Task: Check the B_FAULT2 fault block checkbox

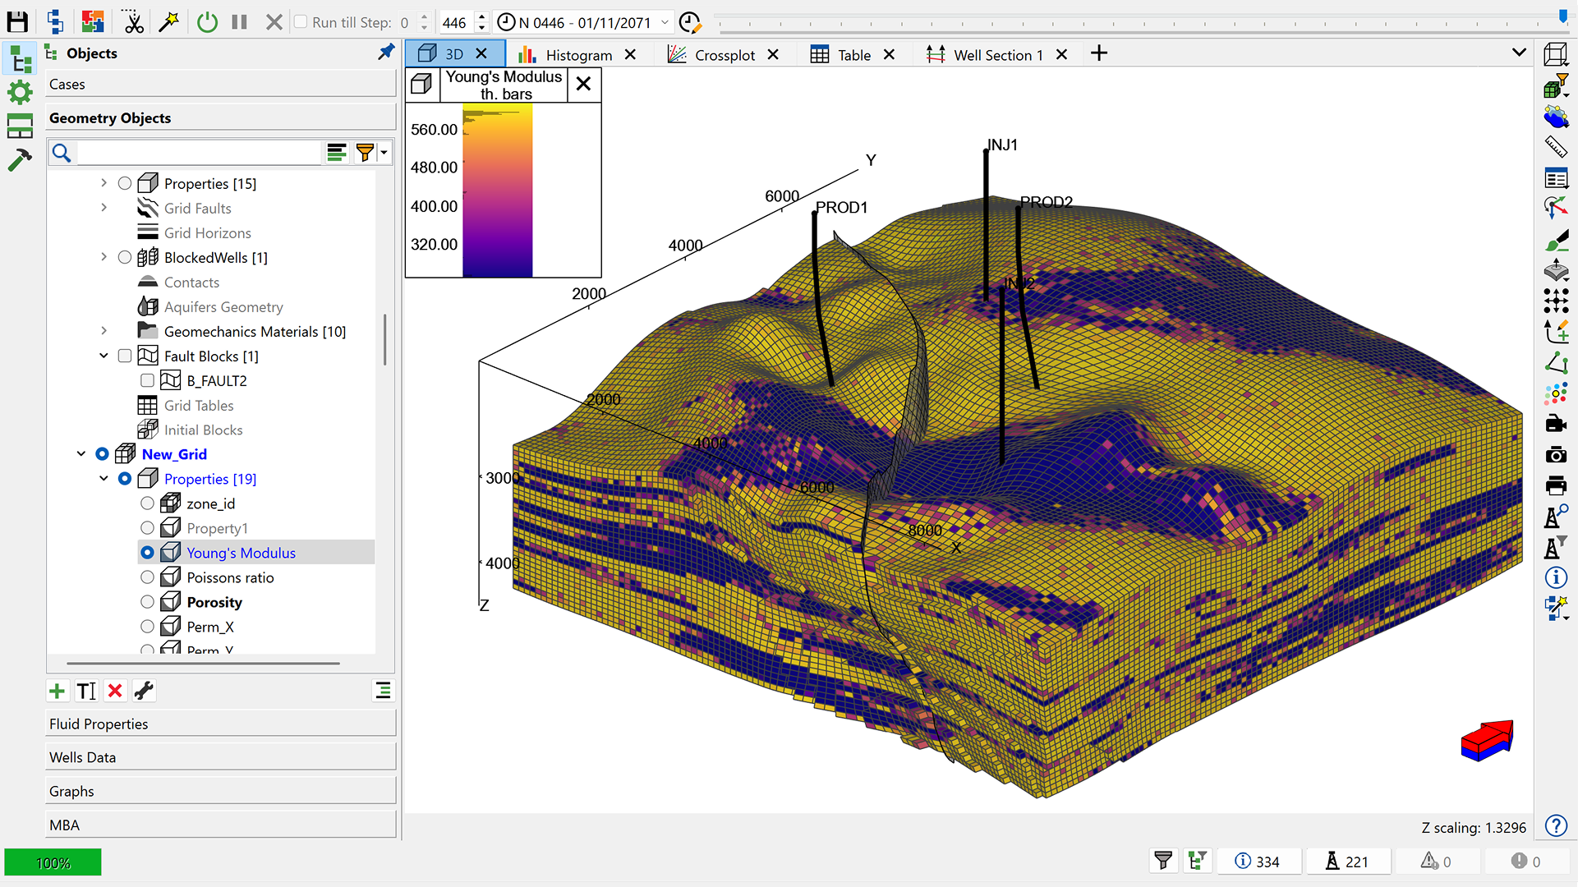Action: tap(147, 380)
